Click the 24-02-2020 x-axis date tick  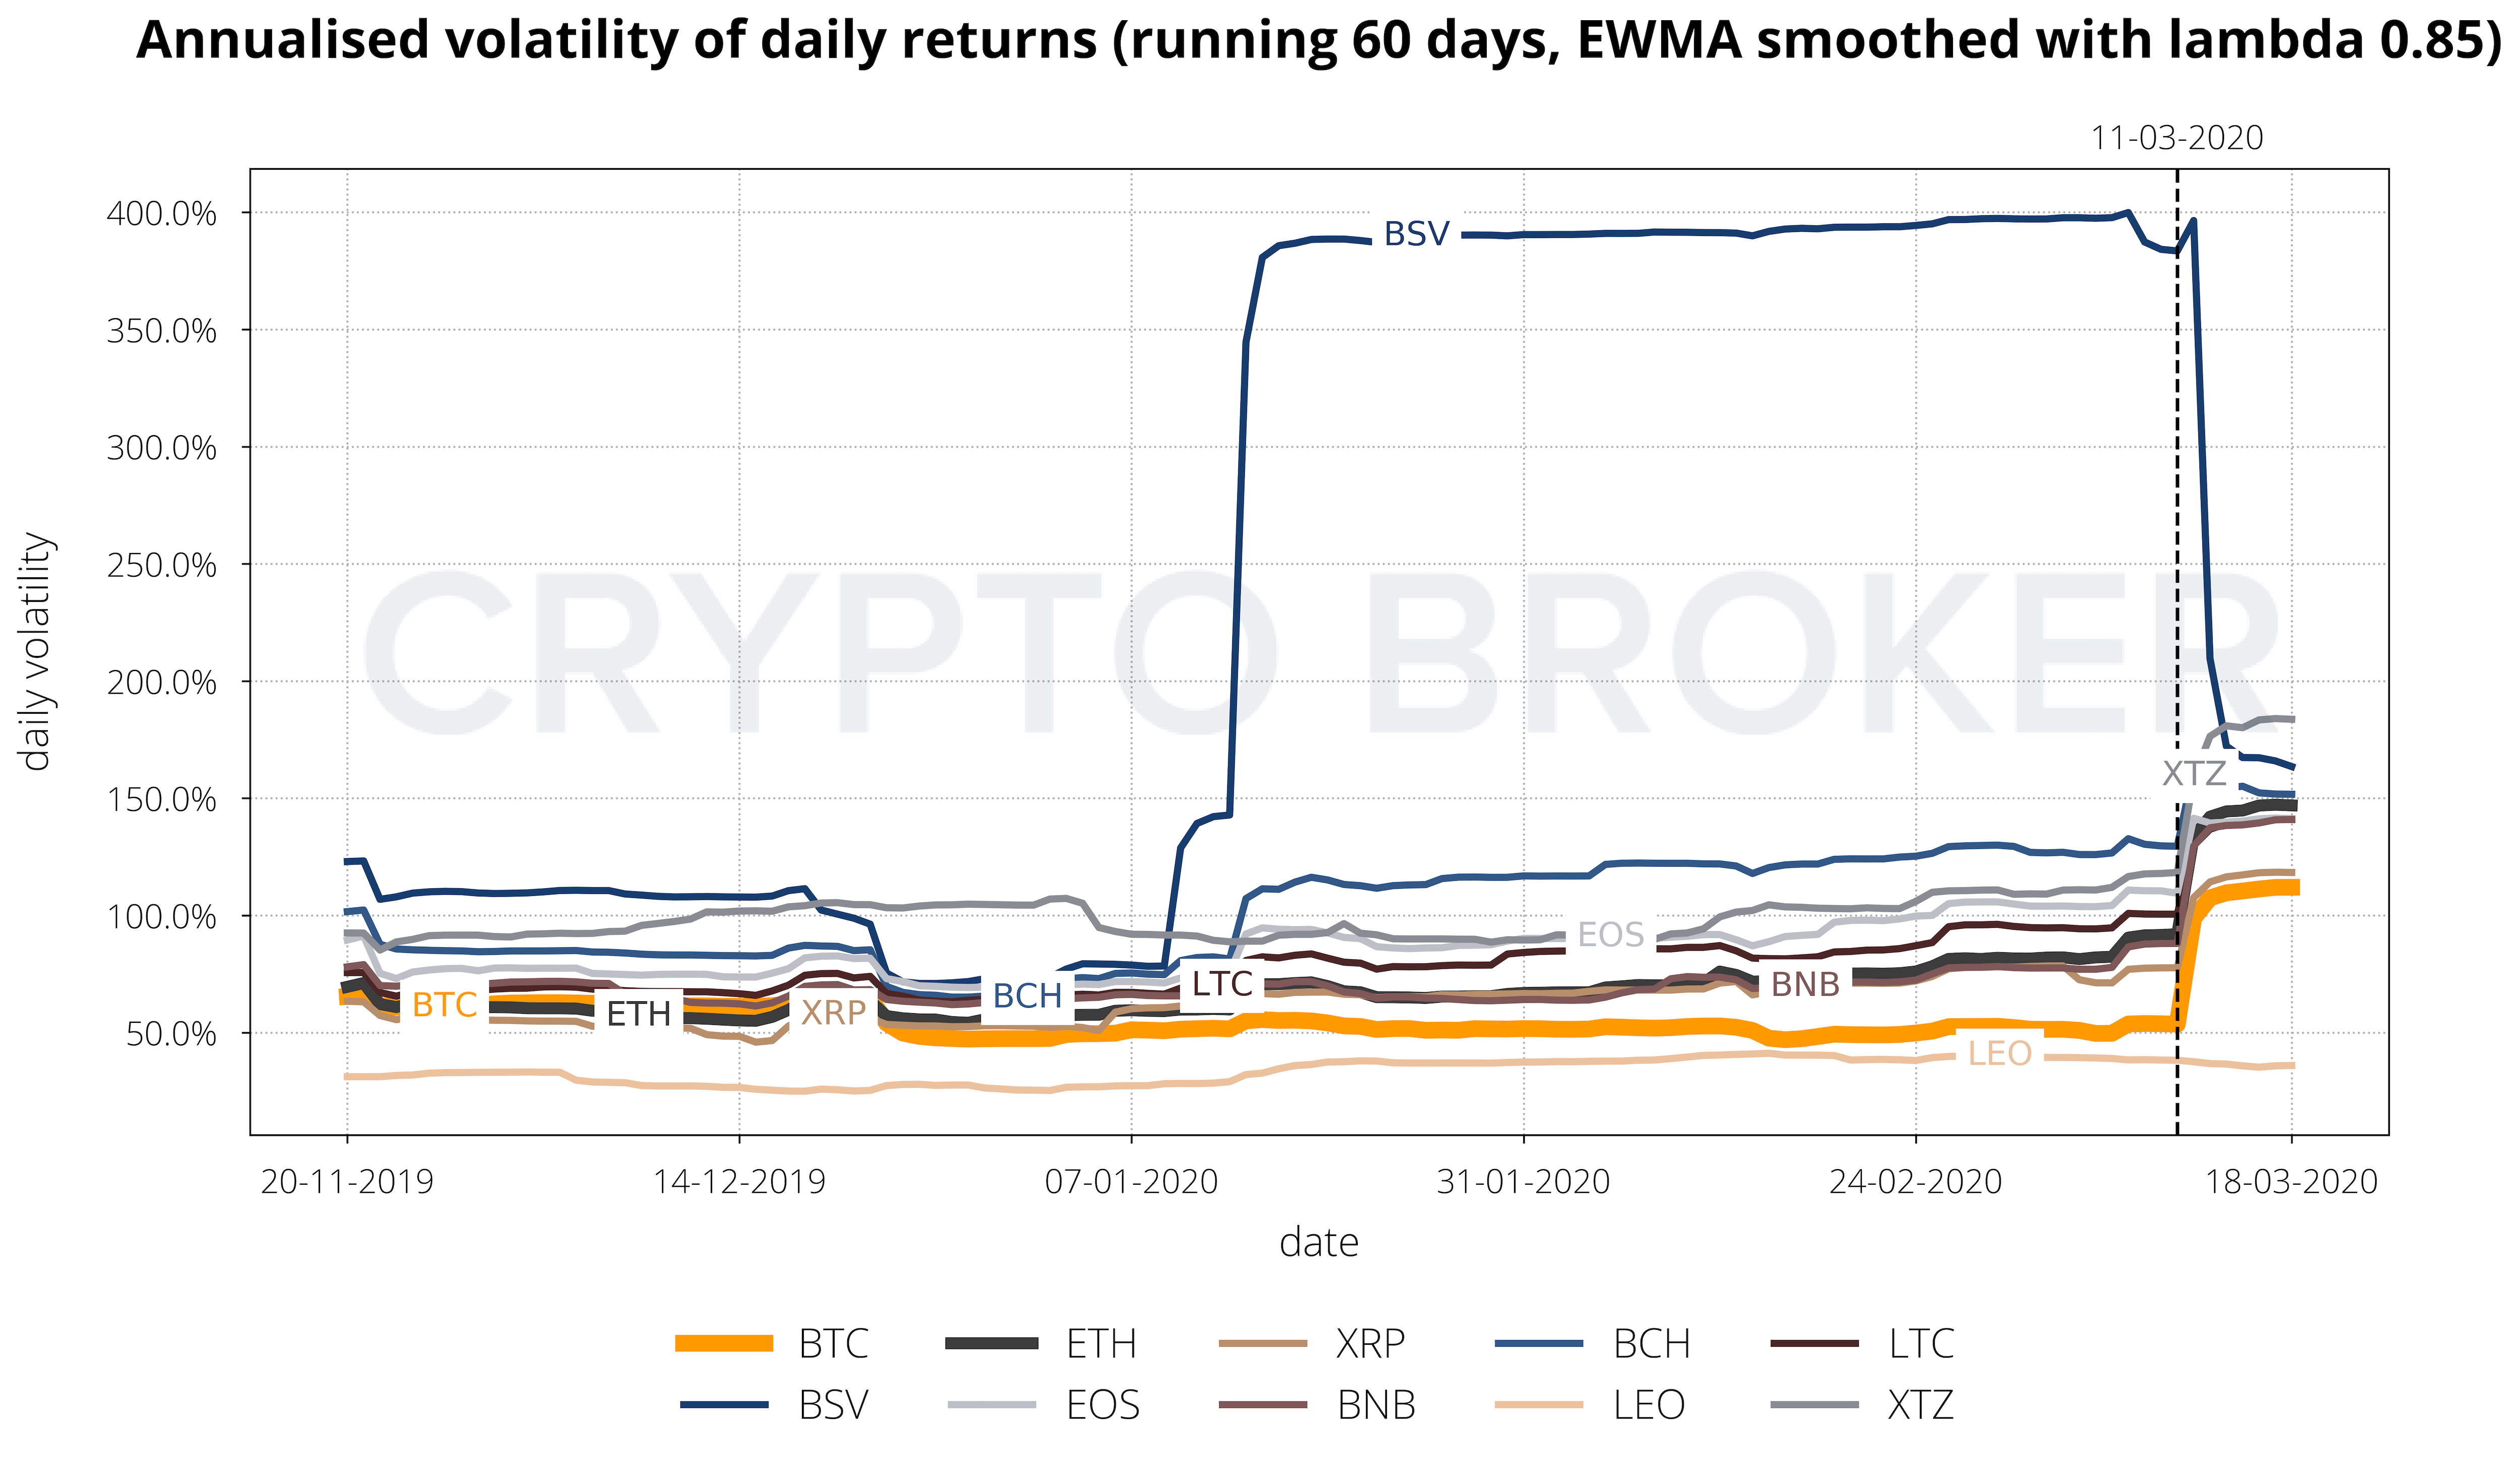click(x=1915, y=1182)
